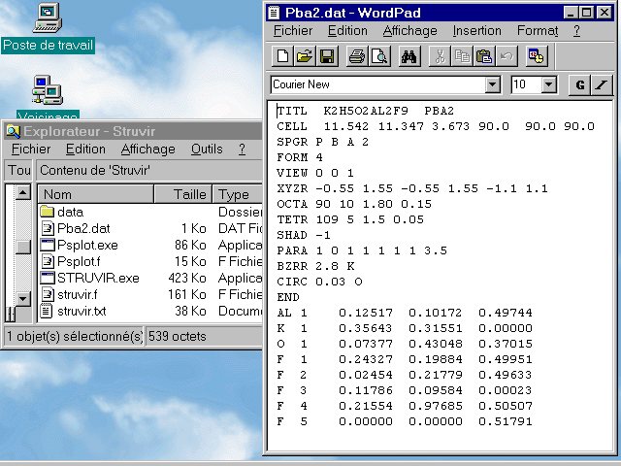The height and width of the screenshot is (466, 621).
Task: Click the Paste clipboard icon
Action: tap(484, 56)
